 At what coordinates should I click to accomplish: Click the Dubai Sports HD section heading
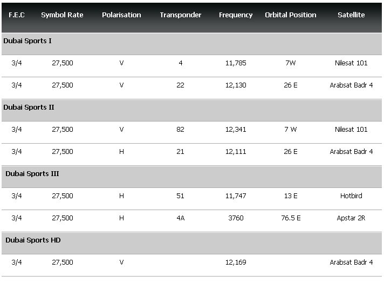(x=33, y=240)
